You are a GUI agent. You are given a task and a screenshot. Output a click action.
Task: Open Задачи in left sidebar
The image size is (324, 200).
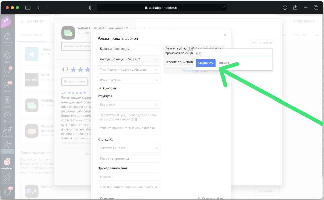tap(7, 87)
